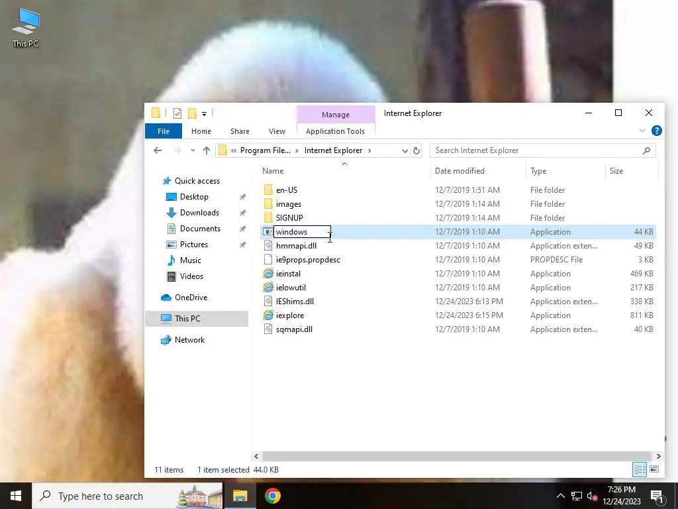Open the This PC desktop icon

[26, 27]
